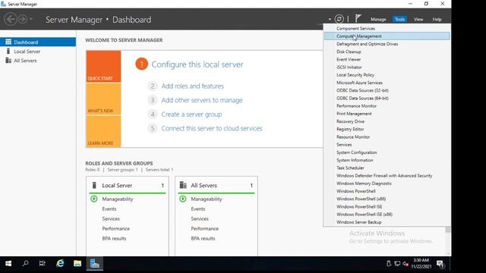Screen dimensions: 486x273
Task: Click Add other servers to manage
Action: click(202, 100)
